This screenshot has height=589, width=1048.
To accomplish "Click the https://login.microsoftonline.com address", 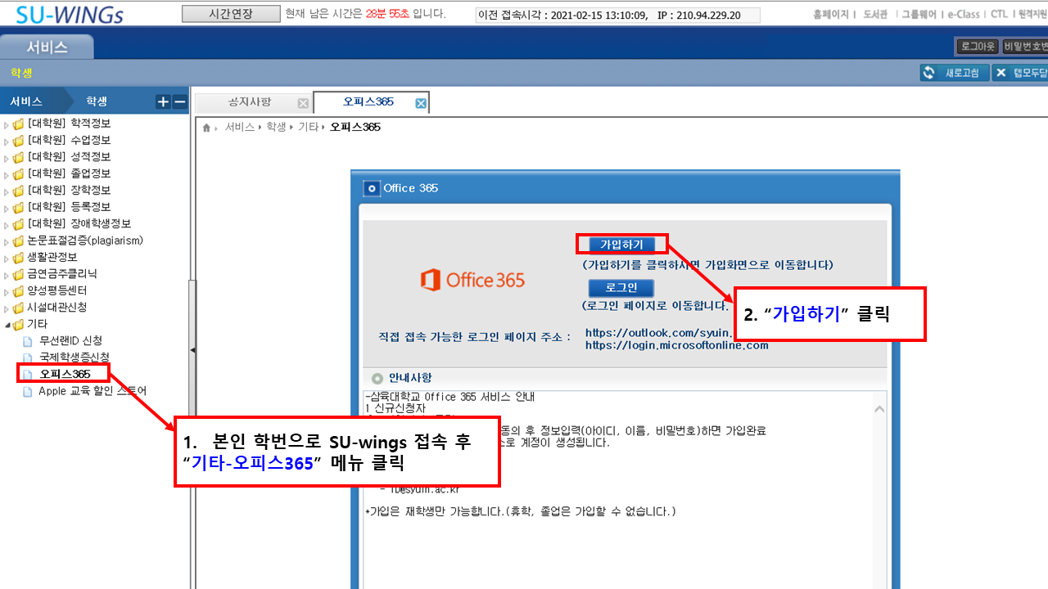I will point(677,345).
